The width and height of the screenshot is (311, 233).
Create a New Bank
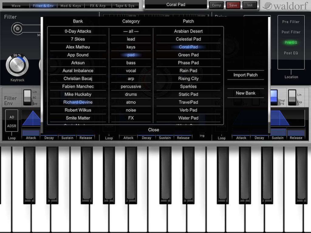tap(245, 93)
